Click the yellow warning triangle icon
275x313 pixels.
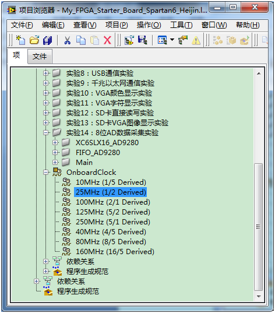click(196, 40)
